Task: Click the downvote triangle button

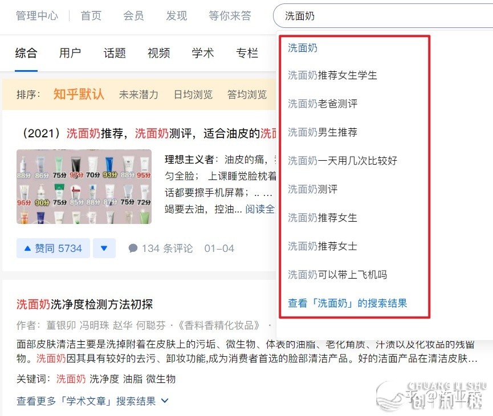Action: click(x=104, y=248)
